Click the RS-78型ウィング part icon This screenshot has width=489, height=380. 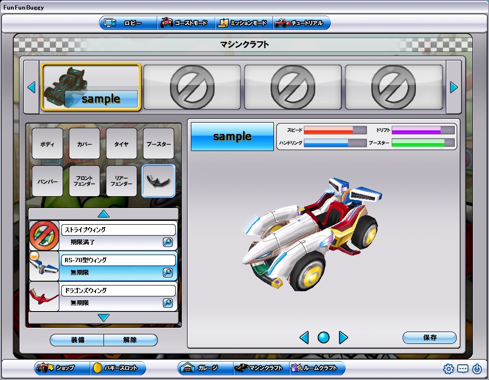click(44, 266)
